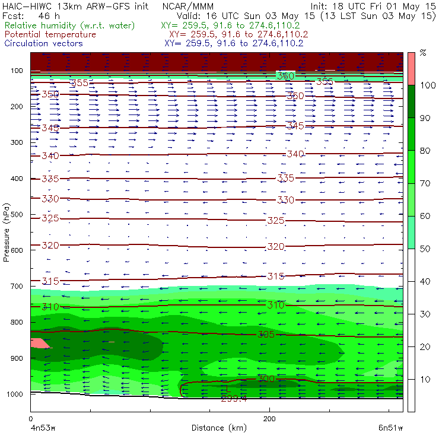439x439 pixels.
Task: Click the colorbar tick label '10'
Action: (x=425, y=380)
